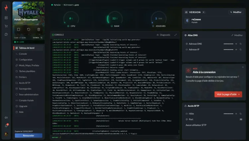Open Console in the sidebar menu

pyautogui.click(x=29, y=54)
